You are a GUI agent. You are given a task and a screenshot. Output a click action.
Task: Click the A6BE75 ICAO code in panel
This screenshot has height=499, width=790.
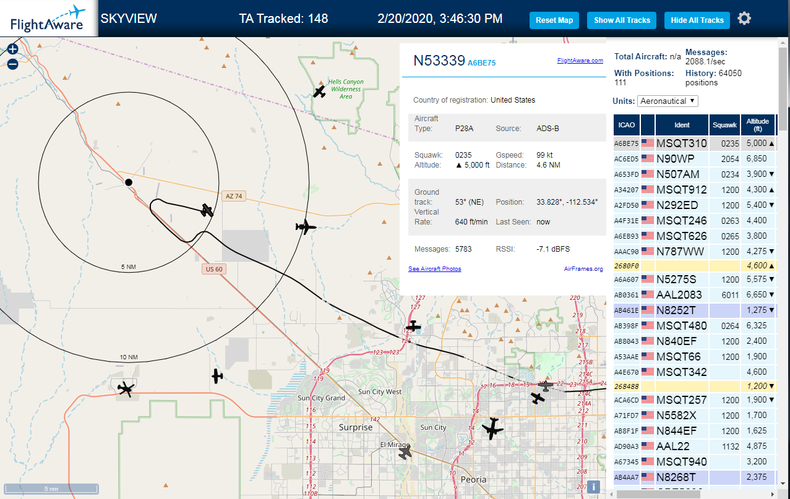point(481,62)
